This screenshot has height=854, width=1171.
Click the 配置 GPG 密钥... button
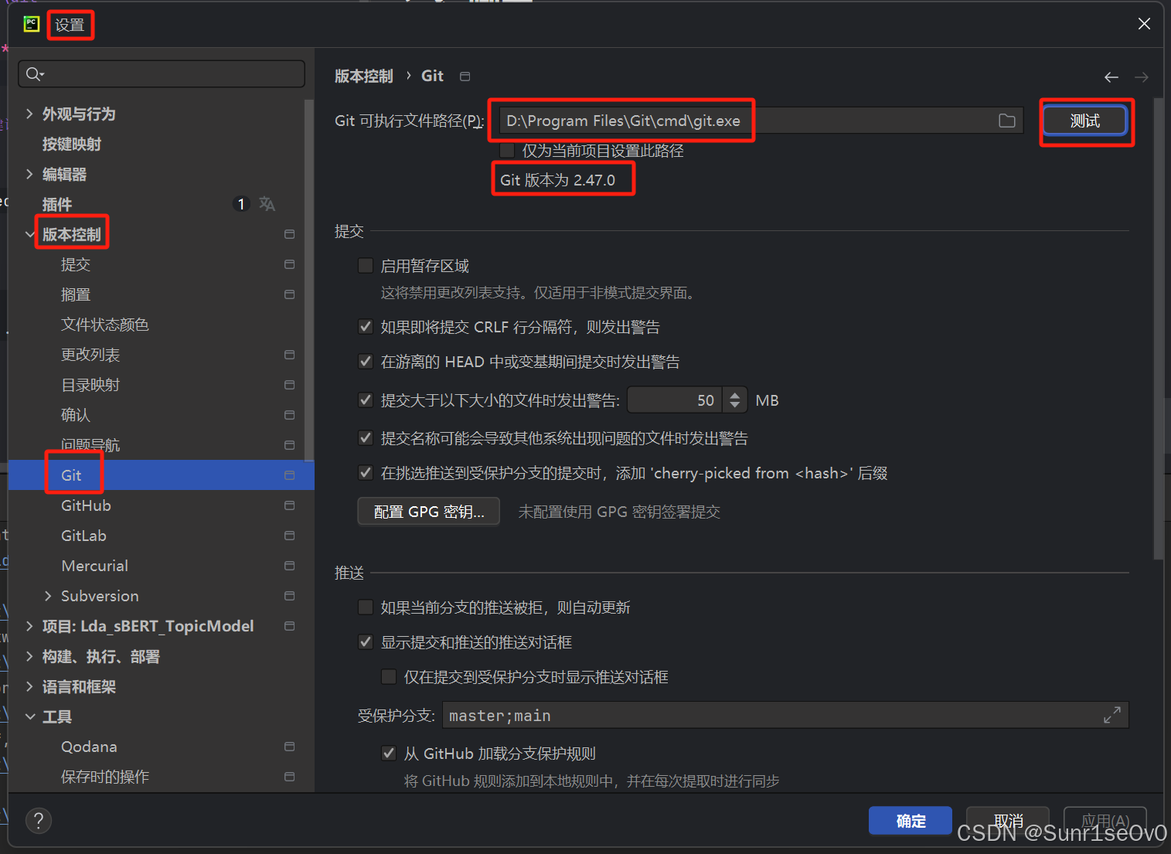pyautogui.click(x=428, y=512)
